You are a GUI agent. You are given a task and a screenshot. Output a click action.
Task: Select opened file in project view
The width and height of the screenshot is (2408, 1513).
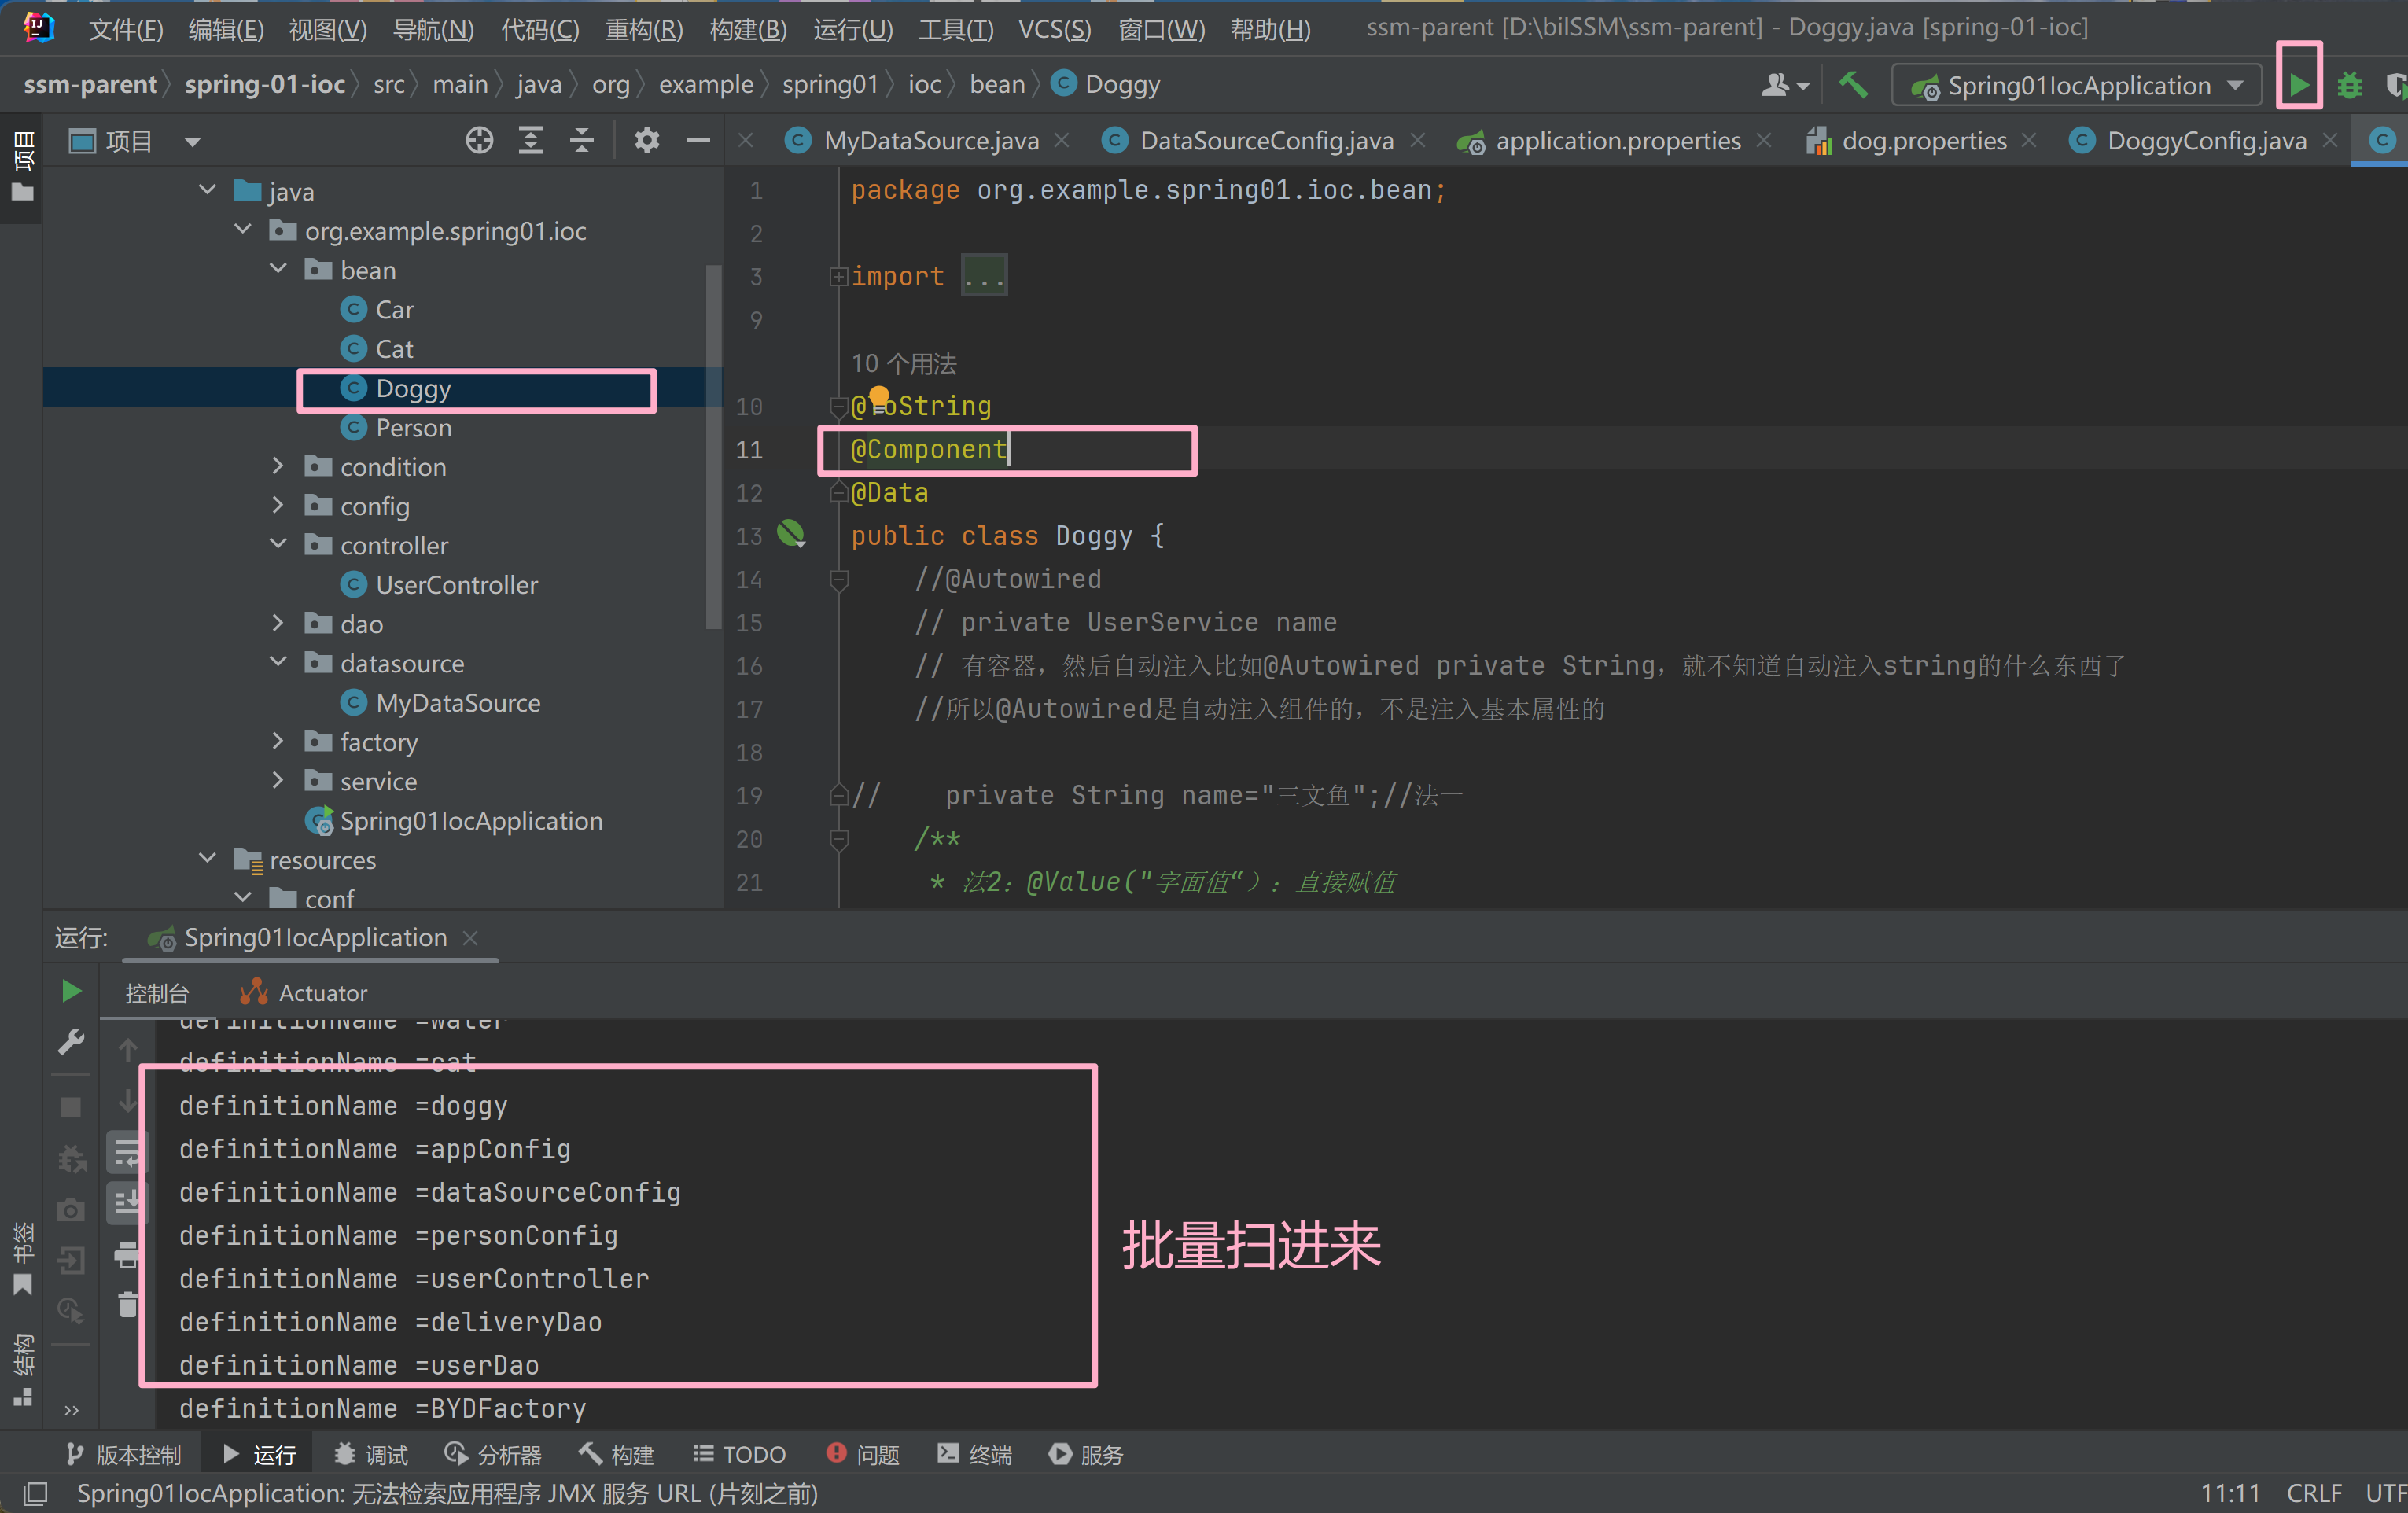tap(480, 141)
